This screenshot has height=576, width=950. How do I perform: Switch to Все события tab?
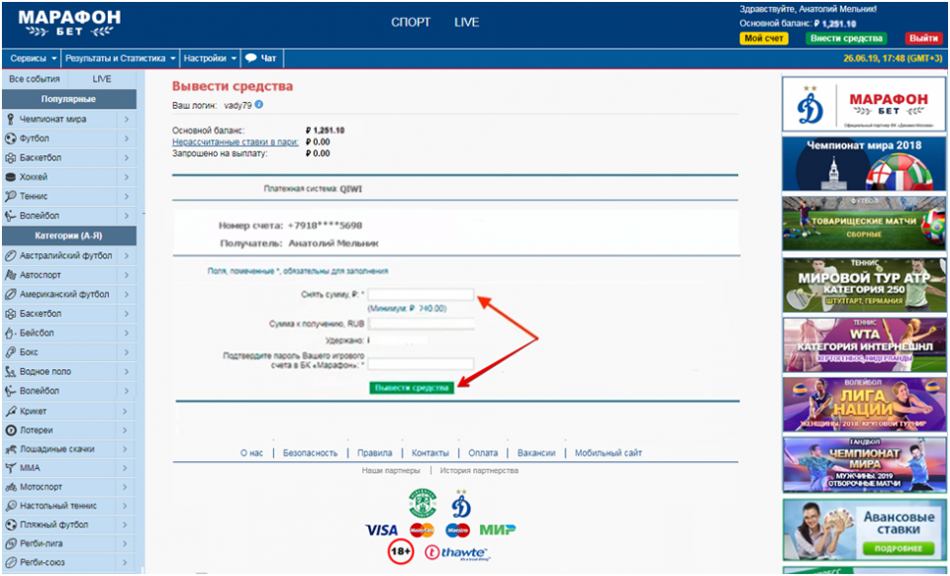pyautogui.click(x=35, y=79)
